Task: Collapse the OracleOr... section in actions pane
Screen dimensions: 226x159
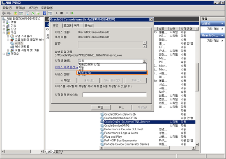Action: tap(222, 36)
